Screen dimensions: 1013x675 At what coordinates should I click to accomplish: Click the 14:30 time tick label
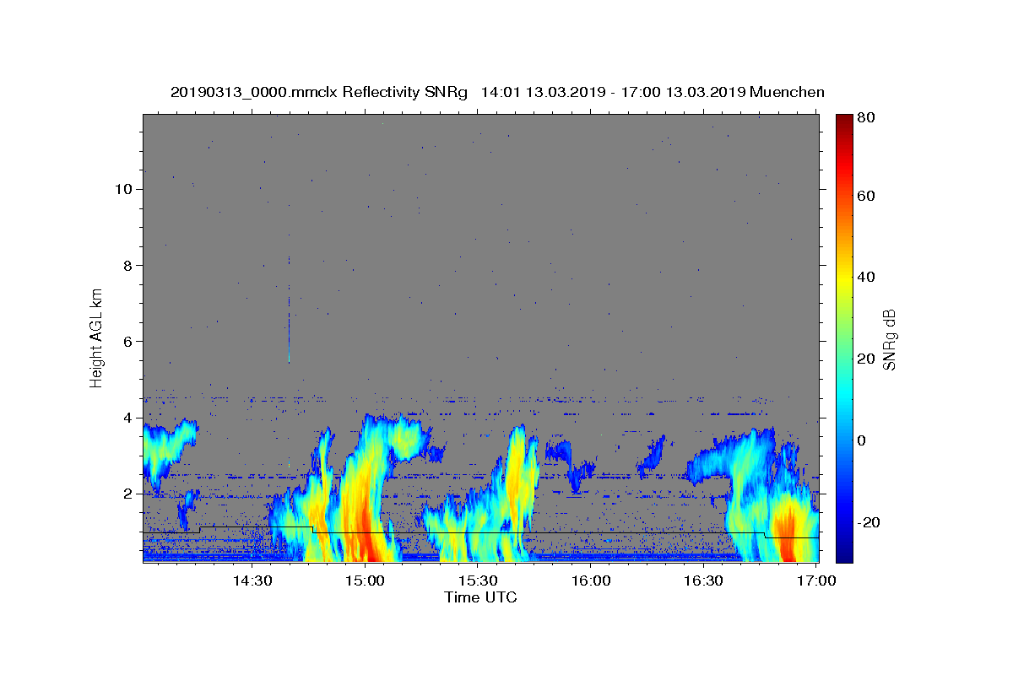[252, 580]
